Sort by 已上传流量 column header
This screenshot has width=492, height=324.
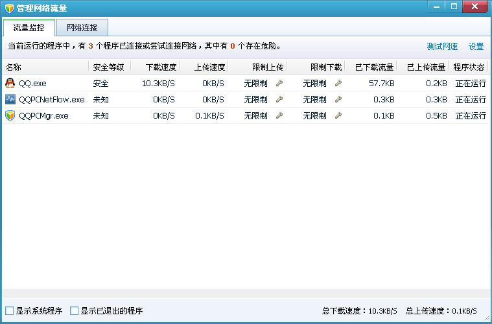tap(423, 67)
